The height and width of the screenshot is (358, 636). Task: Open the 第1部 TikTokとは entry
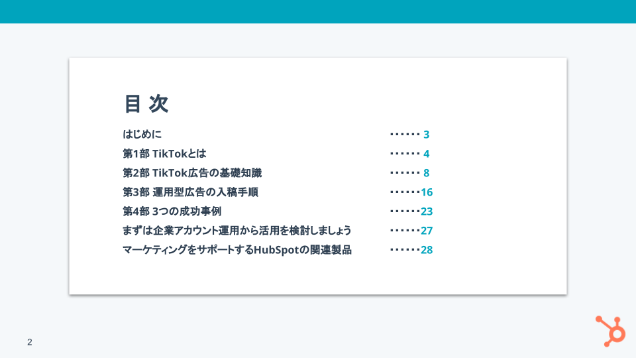pyautogui.click(x=164, y=153)
